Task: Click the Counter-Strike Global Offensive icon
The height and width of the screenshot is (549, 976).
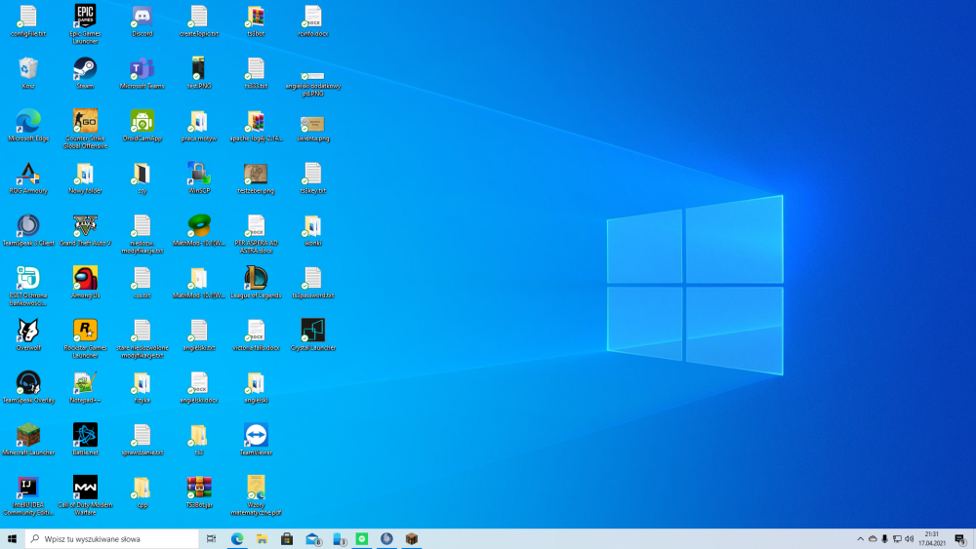Action: click(85, 122)
